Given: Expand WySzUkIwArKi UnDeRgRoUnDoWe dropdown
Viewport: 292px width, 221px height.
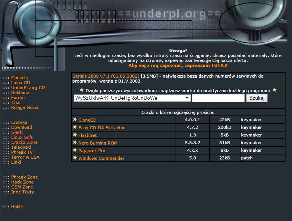Looking at the screenshot, I should pyautogui.click(x=132, y=98).
